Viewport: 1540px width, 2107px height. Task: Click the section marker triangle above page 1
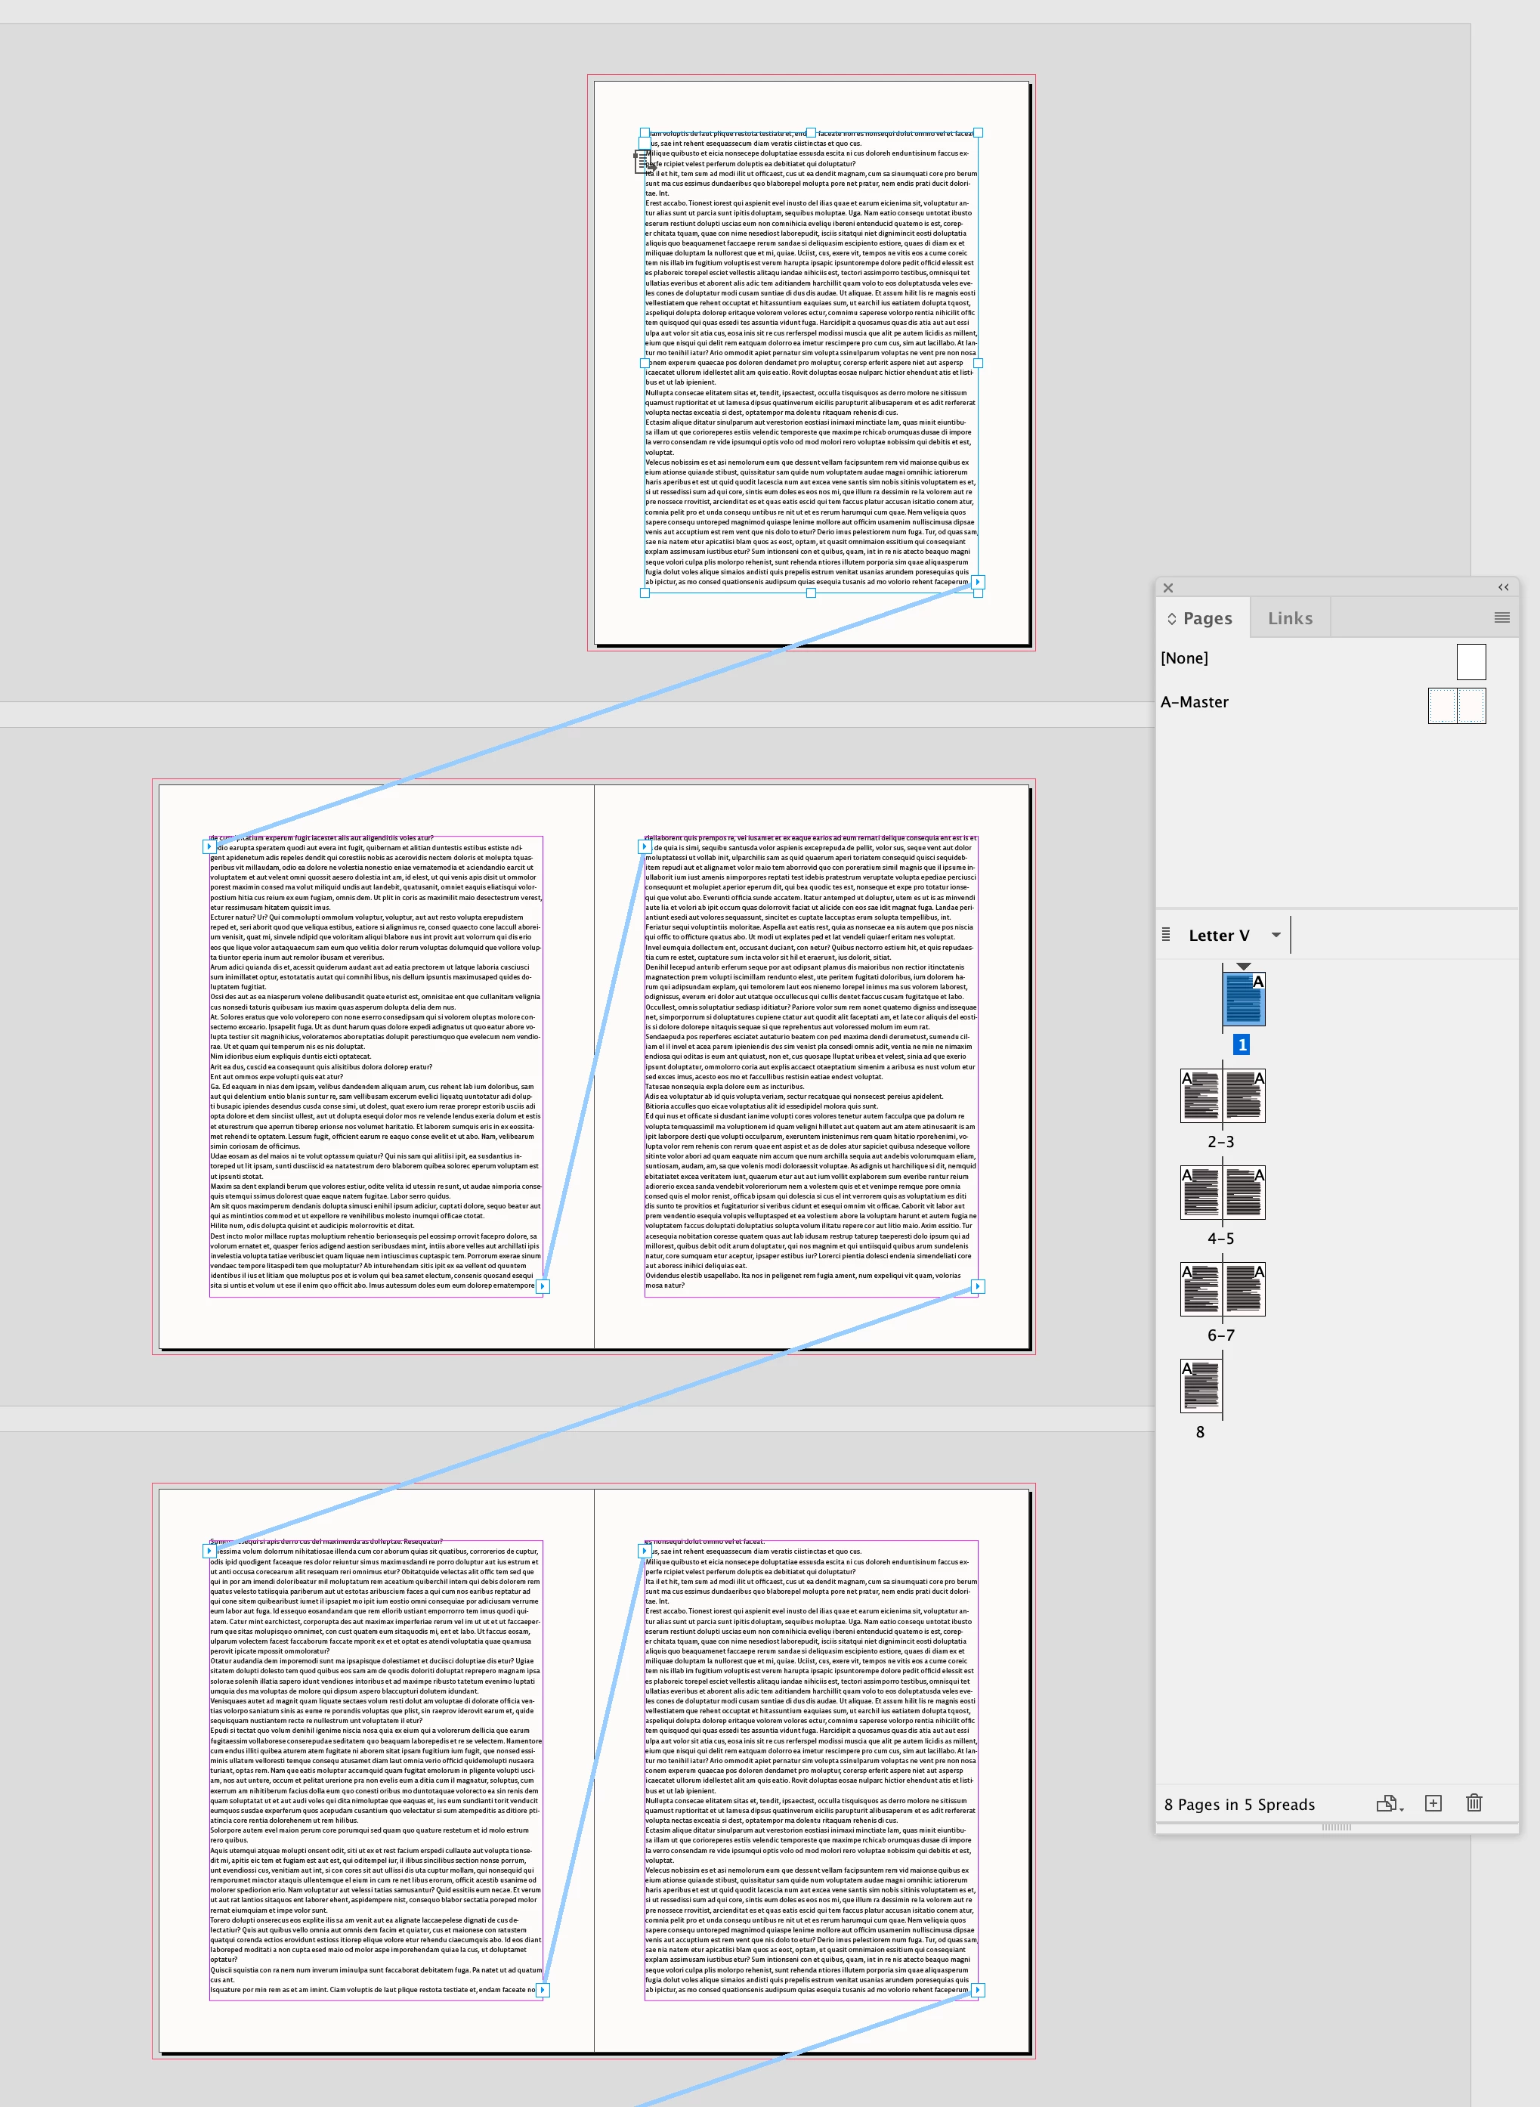coord(1244,967)
